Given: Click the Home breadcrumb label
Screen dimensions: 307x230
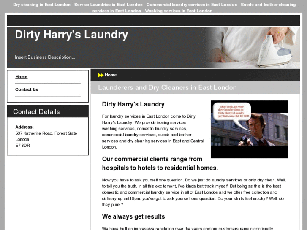Looking at the screenshot, I should [x=111, y=75].
